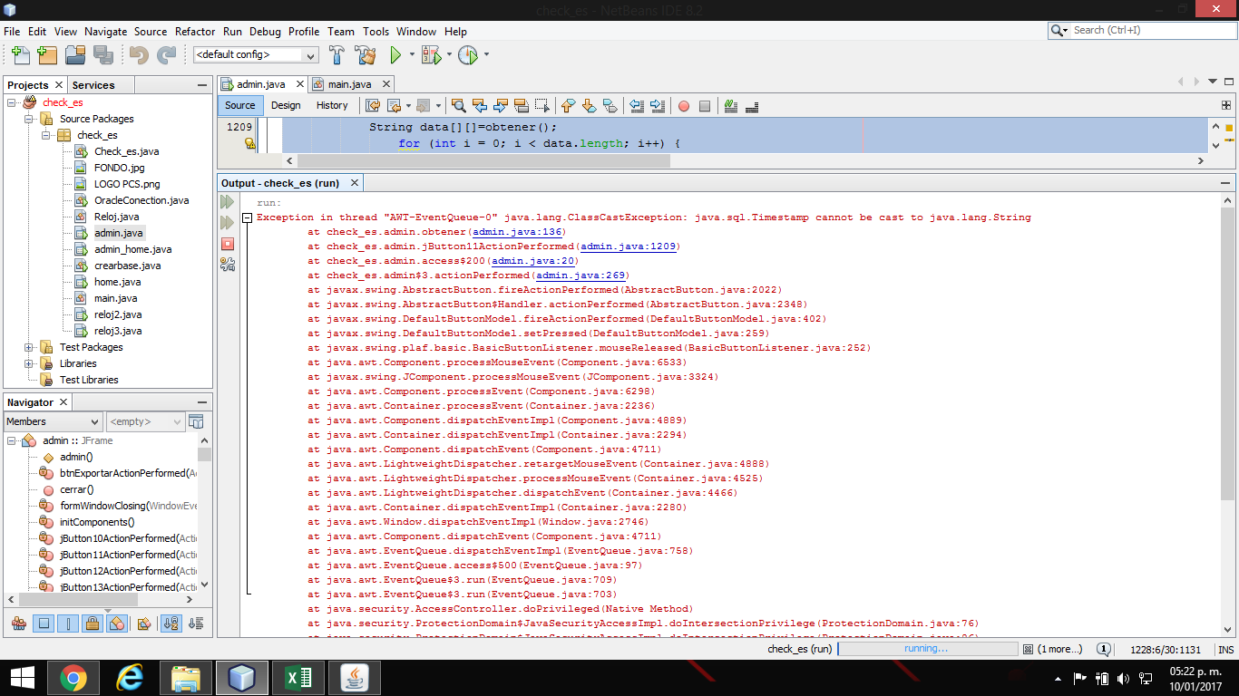The height and width of the screenshot is (696, 1239).
Task: Open the Profile Project dropdown arrow
Action: [486, 55]
